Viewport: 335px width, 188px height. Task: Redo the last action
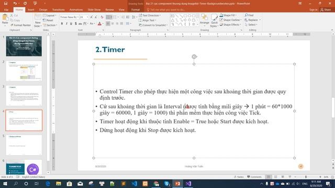(25, 4)
